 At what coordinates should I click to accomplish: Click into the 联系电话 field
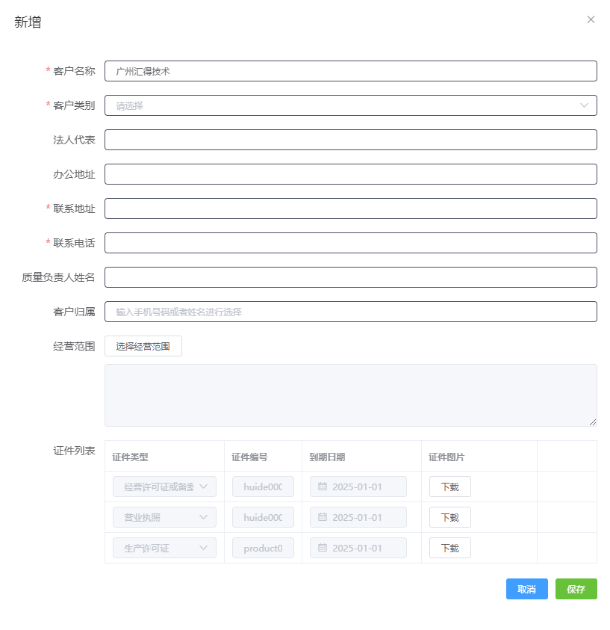pos(351,243)
